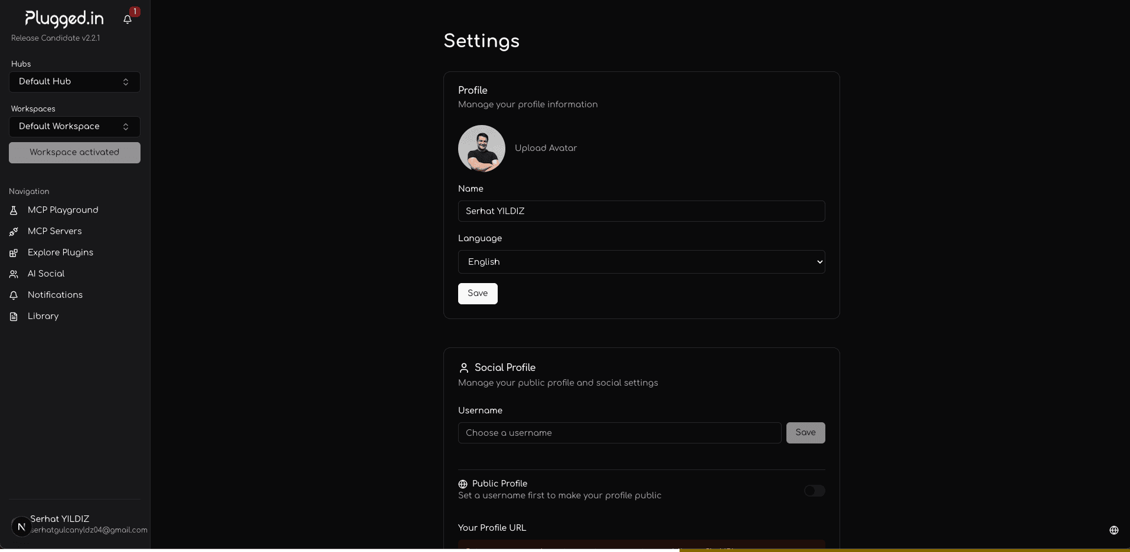
Task: Click the Notifications bell icon in navigation
Action: click(14, 295)
